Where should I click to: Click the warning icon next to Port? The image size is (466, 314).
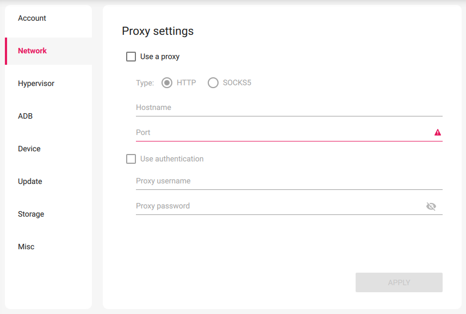pyautogui.click(x=438, y=132)
